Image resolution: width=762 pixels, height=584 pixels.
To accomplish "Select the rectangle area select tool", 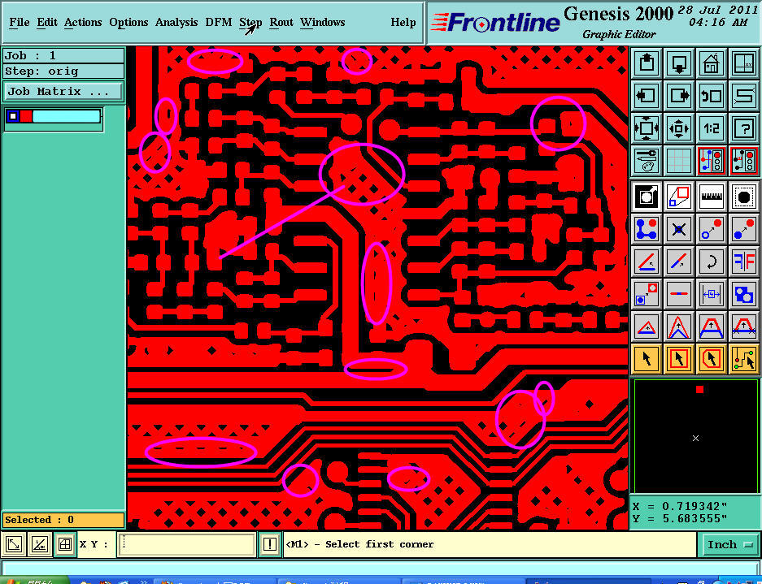I will [679, 359].
